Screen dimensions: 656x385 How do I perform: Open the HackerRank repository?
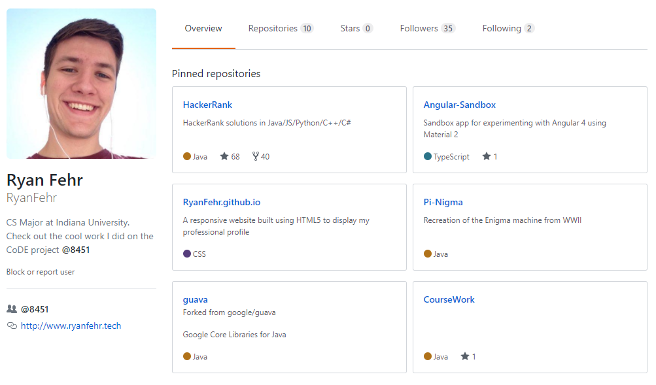207,105
